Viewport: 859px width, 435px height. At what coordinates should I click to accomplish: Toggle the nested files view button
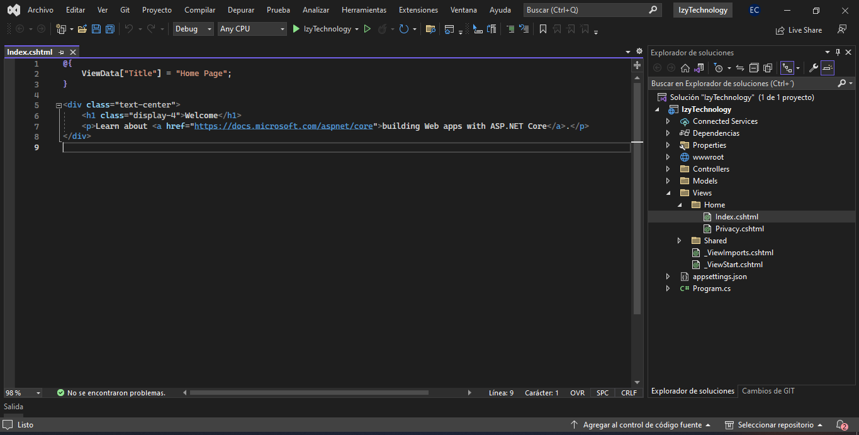point(787,68)
